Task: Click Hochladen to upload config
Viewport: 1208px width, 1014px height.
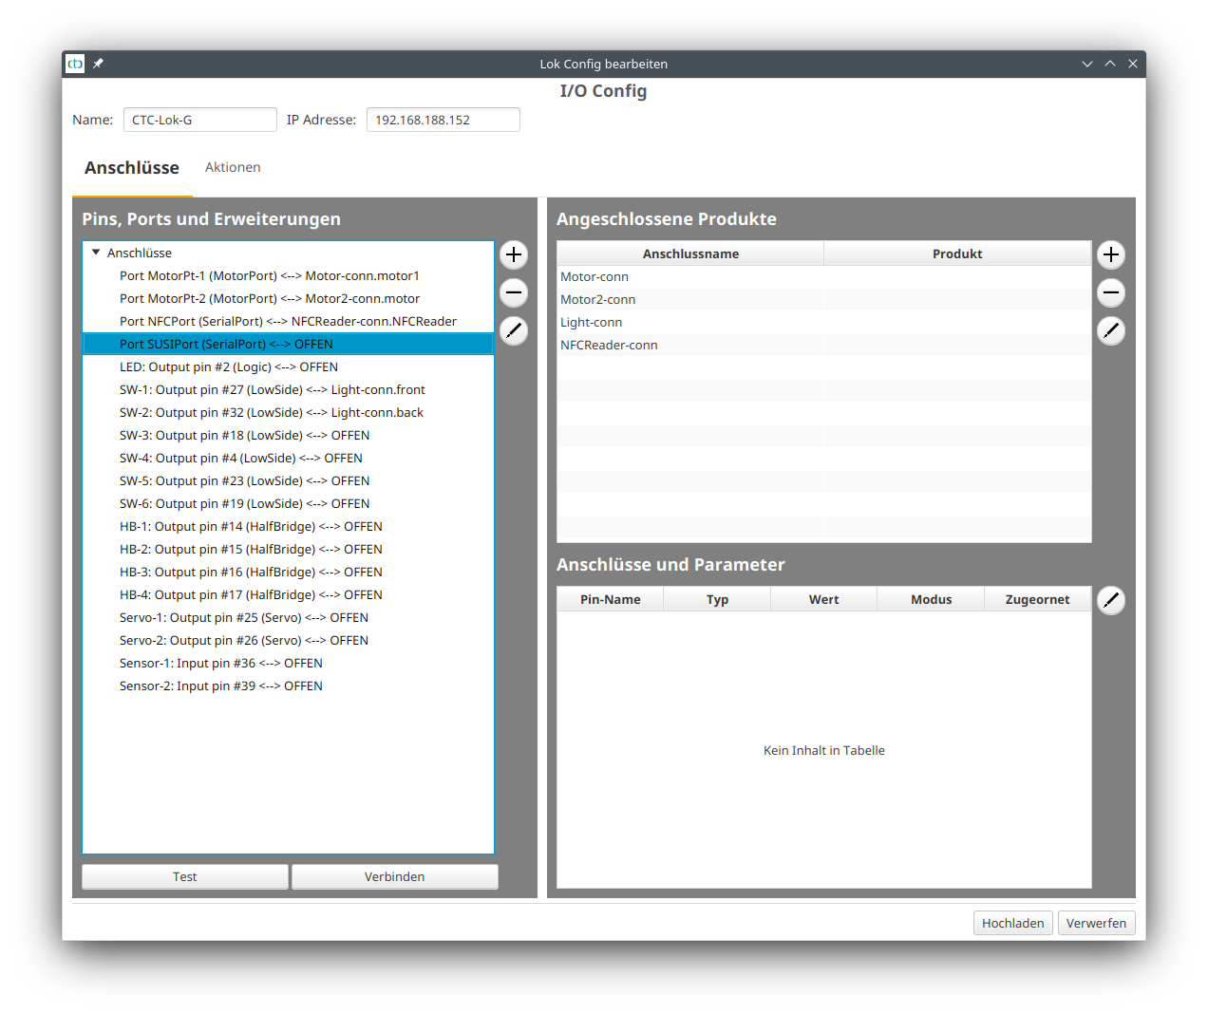Action: tap(1012, 923)
